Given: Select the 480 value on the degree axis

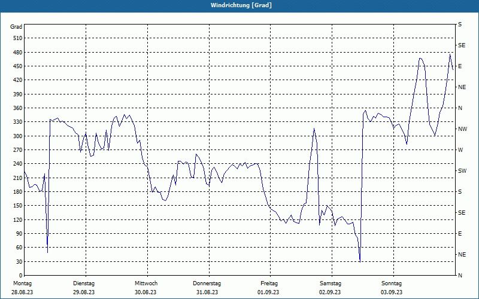Looking at the screenshot, I should tap(18, 52).
